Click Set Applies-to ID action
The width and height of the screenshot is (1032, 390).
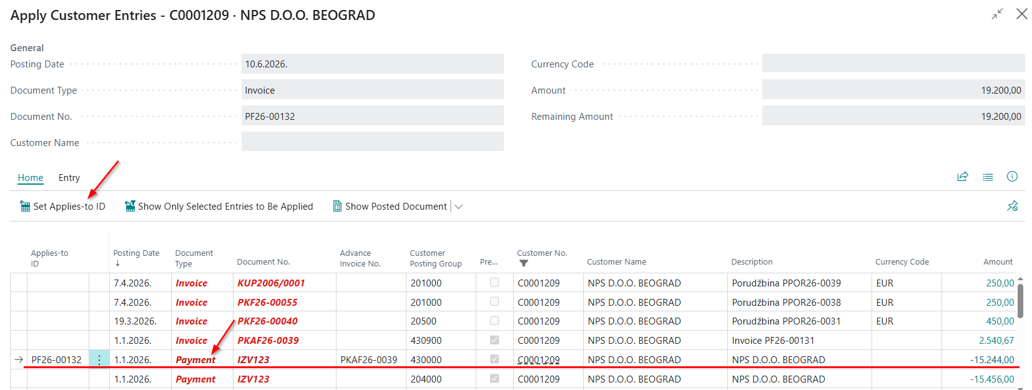62,207
